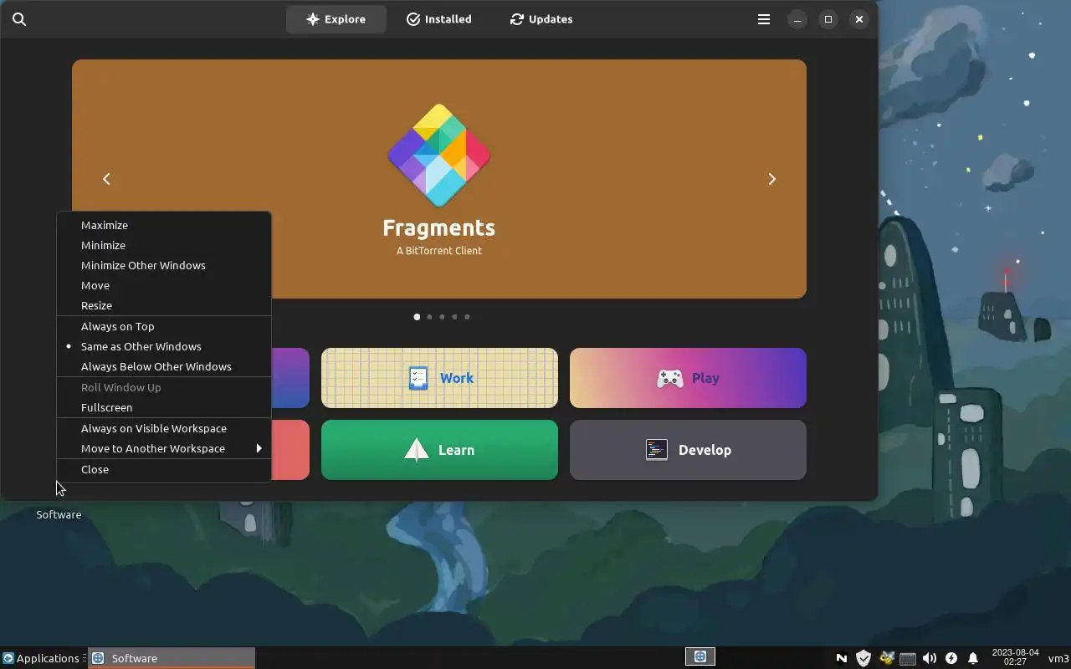The image size is (1071, 669).
Task: Open the notifications bell icon
Action: (973, 658)
